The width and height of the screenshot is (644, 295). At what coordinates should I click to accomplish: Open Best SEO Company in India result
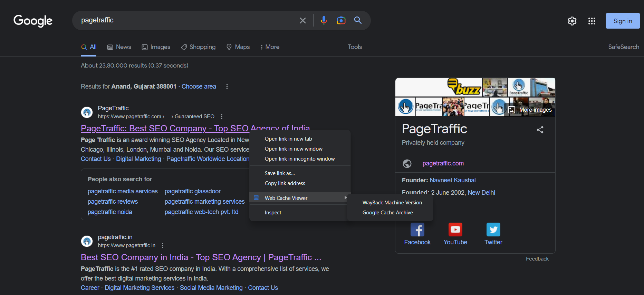point(201,257)
